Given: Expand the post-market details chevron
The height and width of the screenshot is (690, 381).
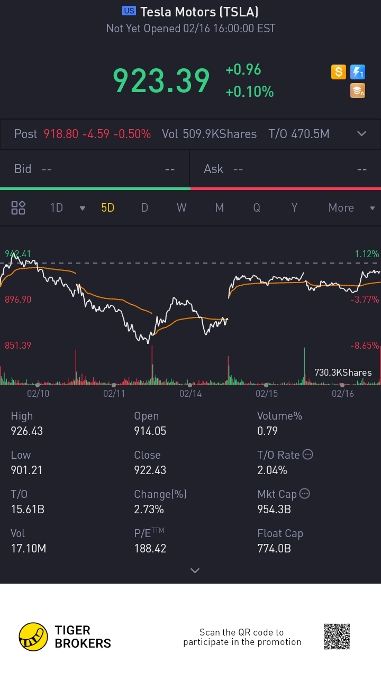Looking at the screenshot, I should [x=362, y=134].
